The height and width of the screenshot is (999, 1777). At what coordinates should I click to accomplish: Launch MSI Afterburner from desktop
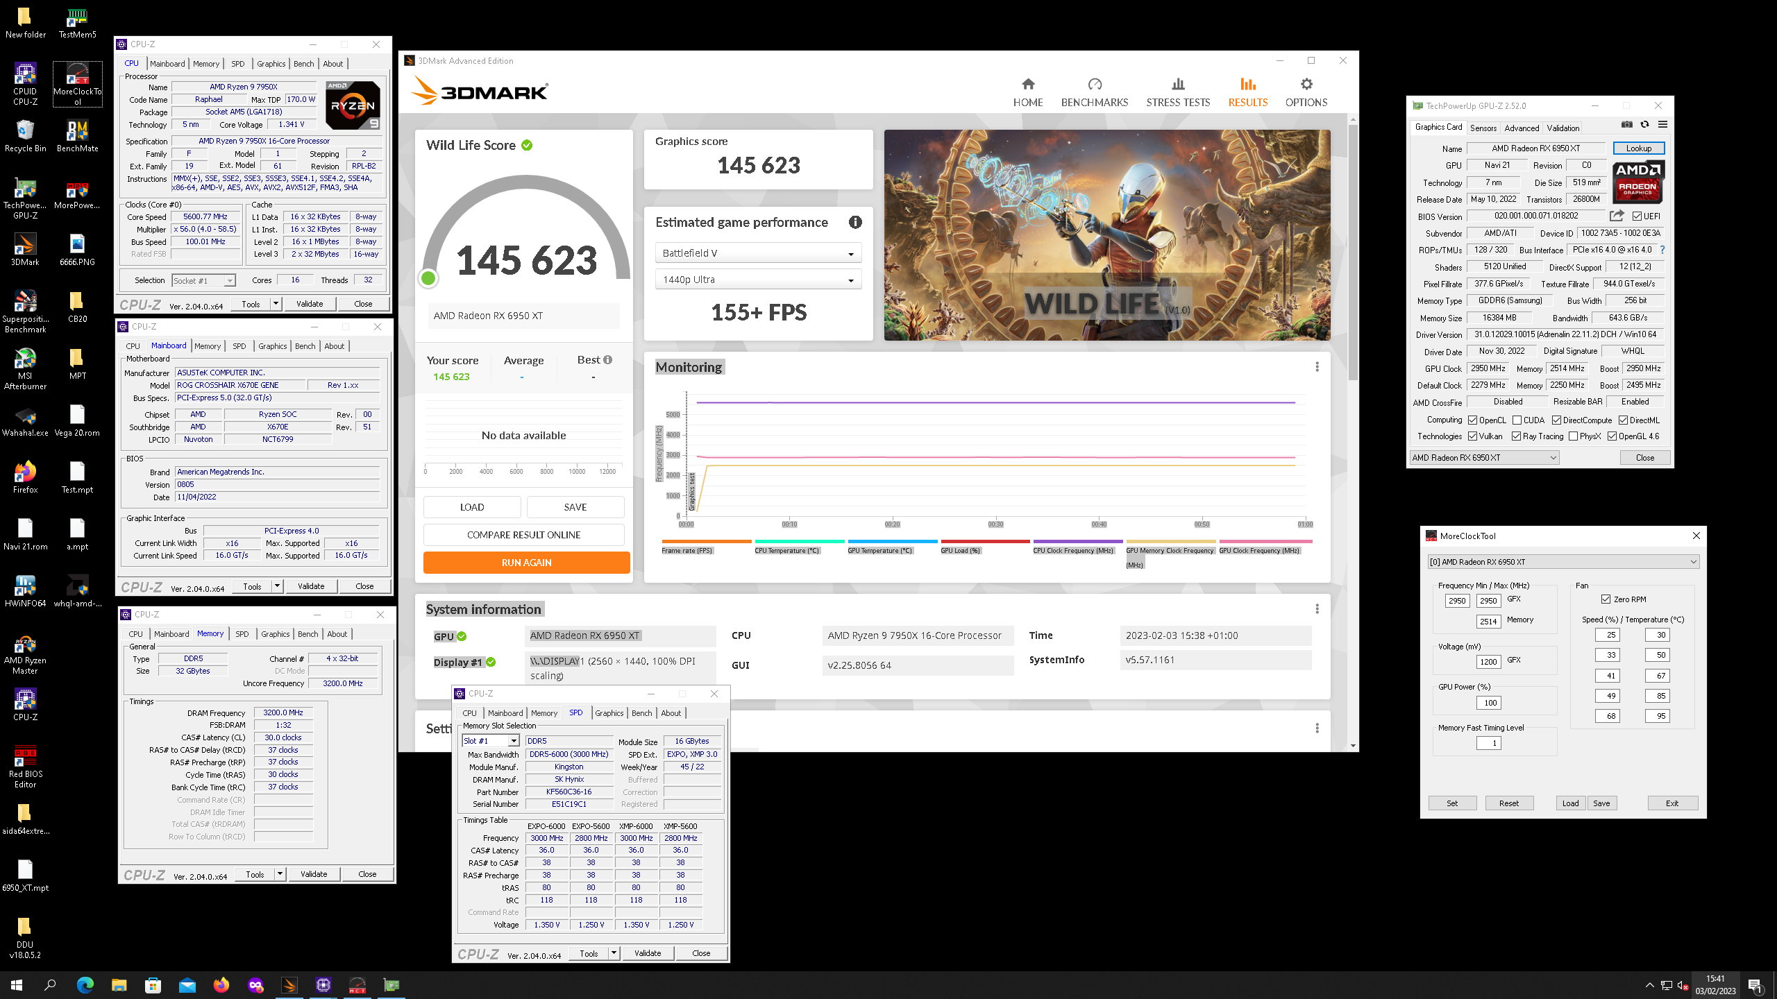(26, 369)
